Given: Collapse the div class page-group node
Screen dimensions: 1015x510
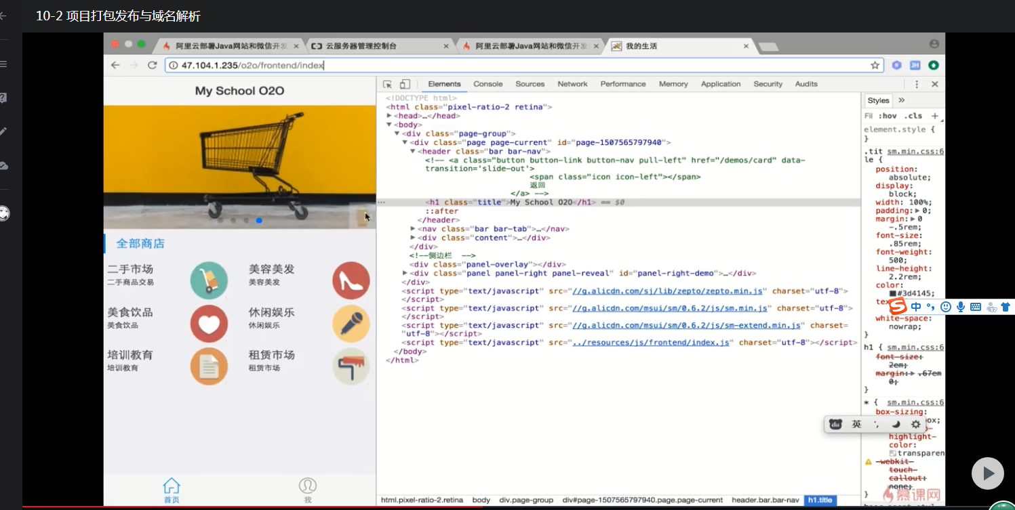Looking at the screenshot, I should coord(397,133).
